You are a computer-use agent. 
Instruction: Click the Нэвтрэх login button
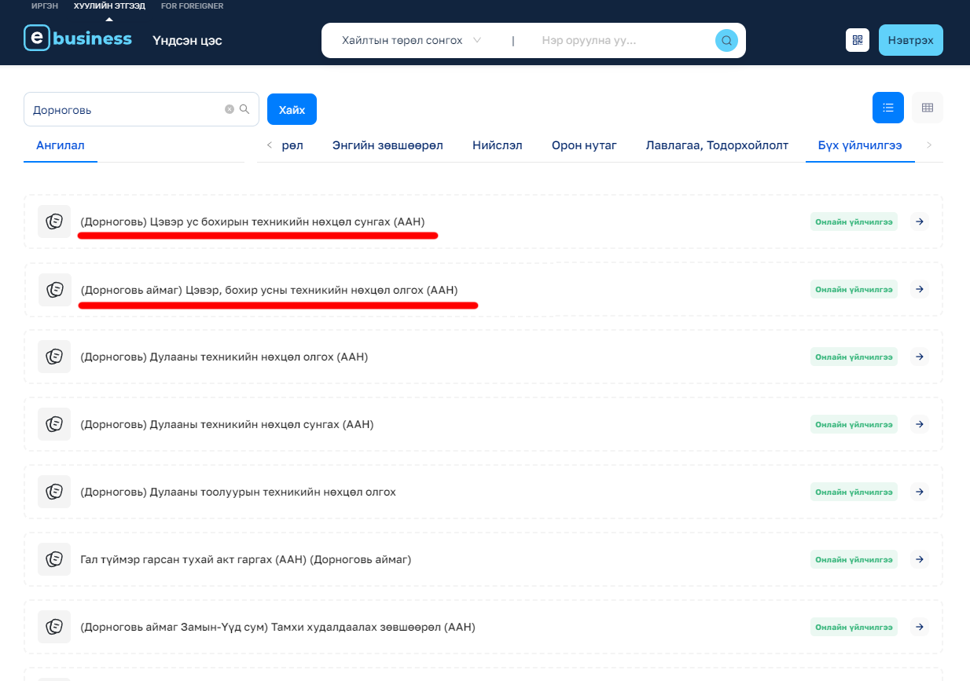click(x=911, y=40)
